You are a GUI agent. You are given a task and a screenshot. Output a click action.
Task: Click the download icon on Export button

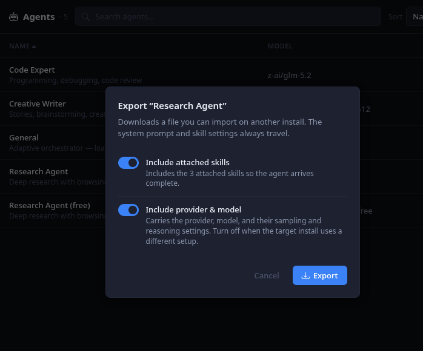[305, 275]
